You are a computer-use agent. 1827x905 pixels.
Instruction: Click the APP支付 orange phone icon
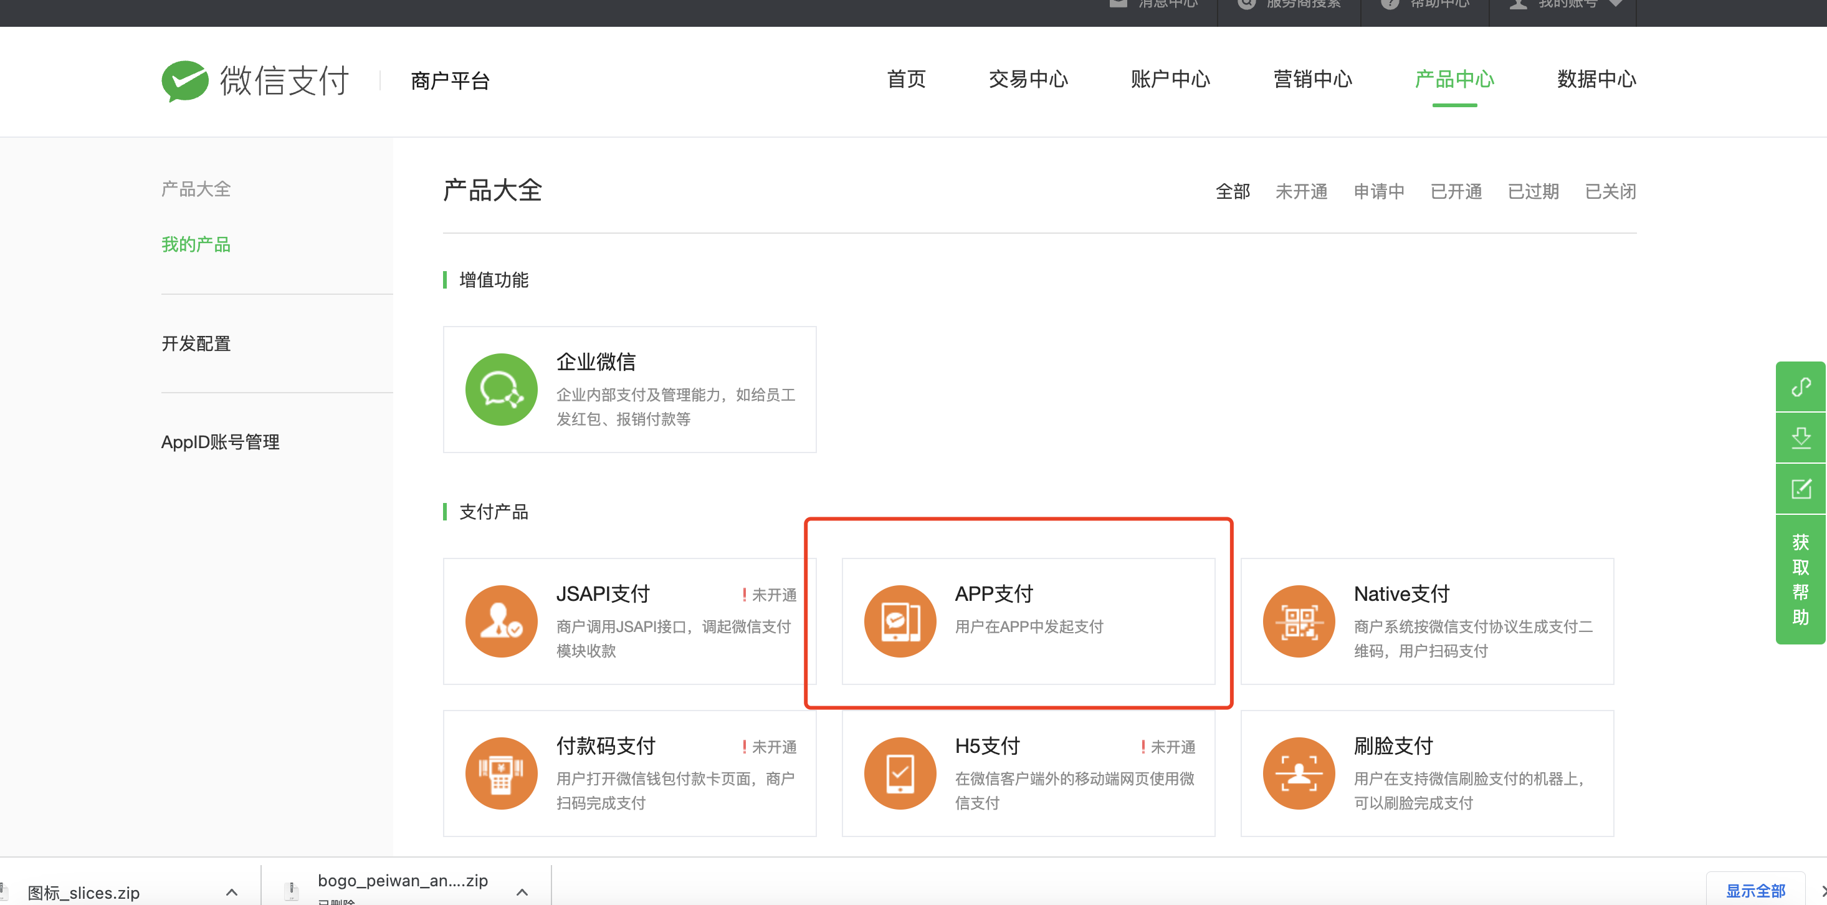tap(899, 621)
